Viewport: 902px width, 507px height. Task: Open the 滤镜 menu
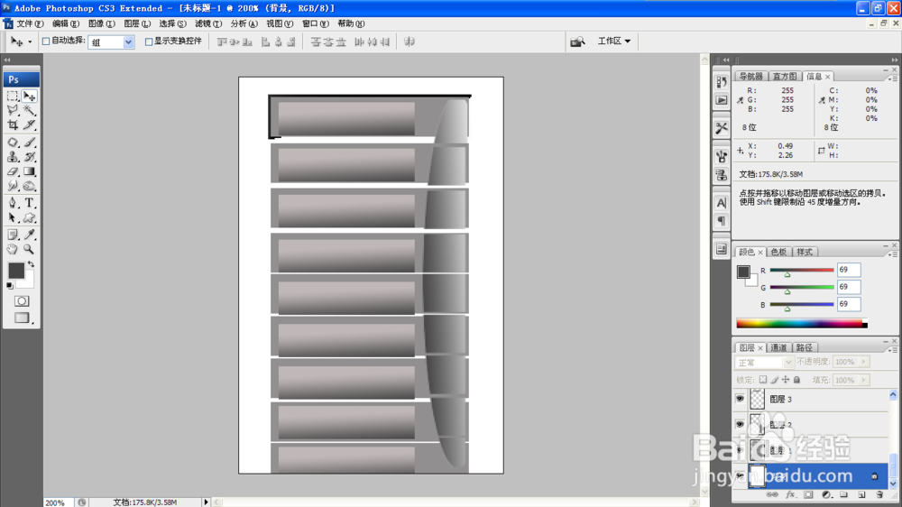(207, 23)
